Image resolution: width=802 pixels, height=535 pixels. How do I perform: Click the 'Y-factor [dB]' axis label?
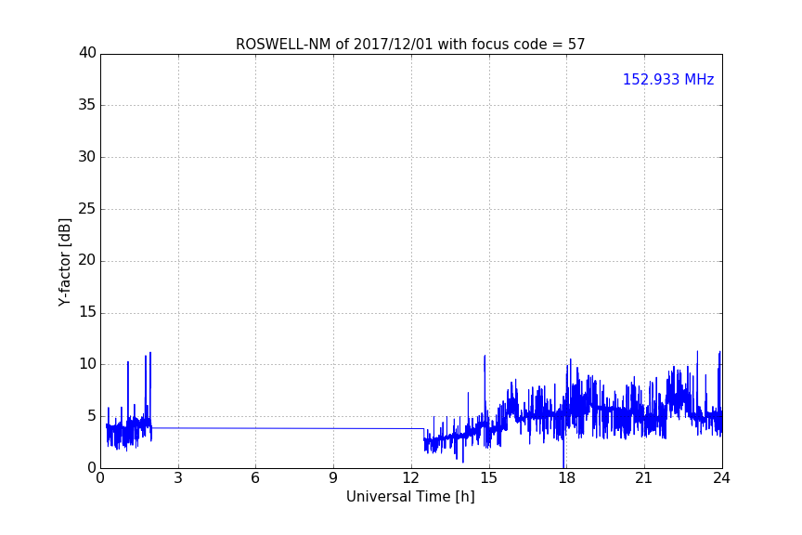pyautogui.click(x=64, y=262)
